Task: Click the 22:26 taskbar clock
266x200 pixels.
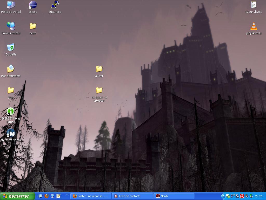Action: pos(259,196)
